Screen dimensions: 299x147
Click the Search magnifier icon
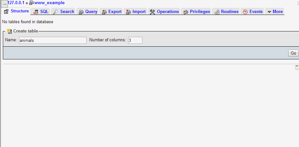coord(55,12)
